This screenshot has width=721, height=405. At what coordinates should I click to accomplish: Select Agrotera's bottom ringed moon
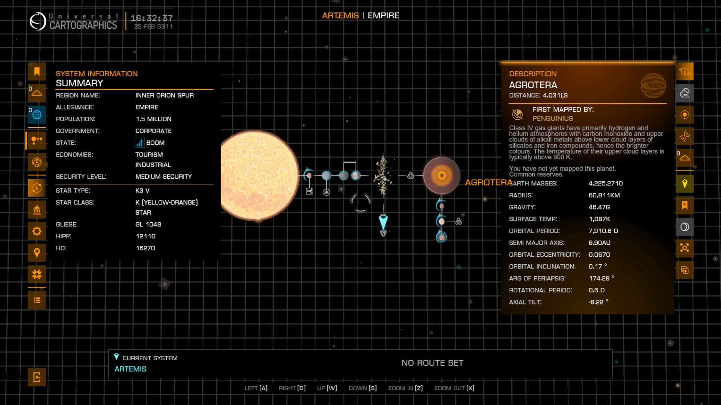coord(442,237)
